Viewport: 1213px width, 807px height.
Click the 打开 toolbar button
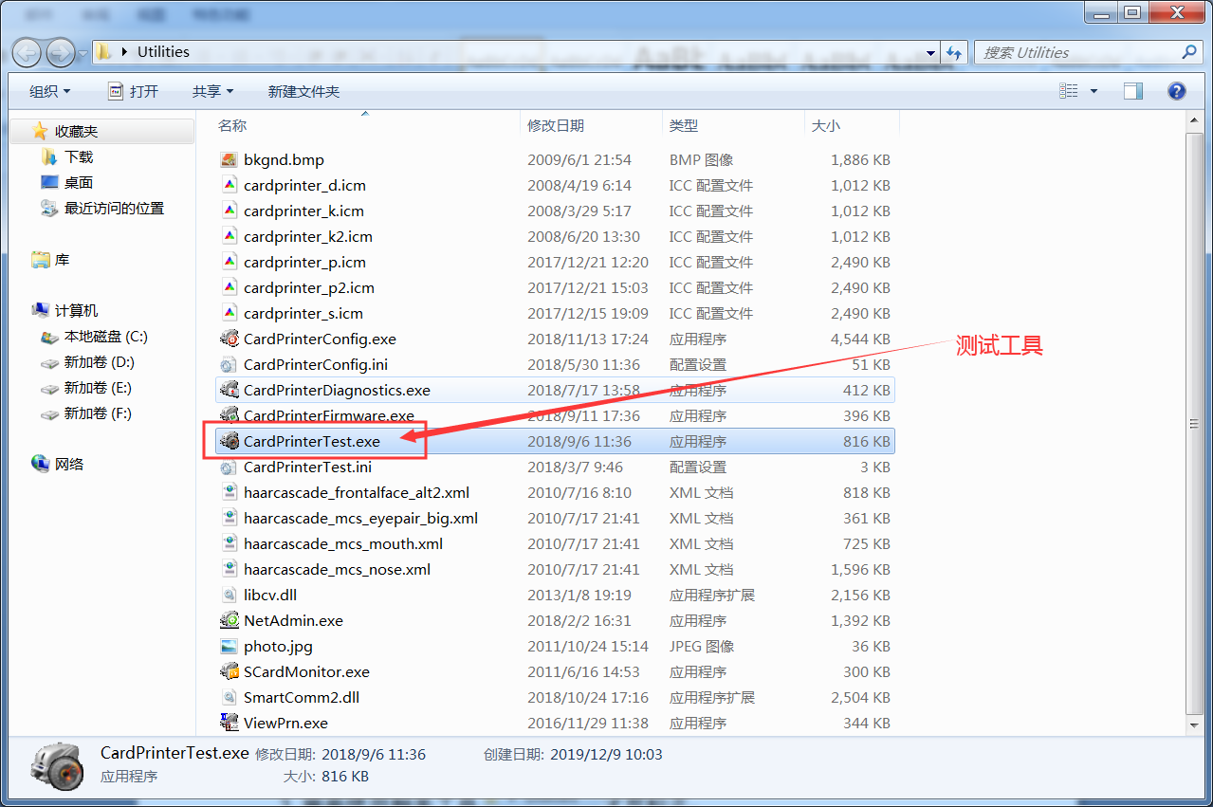point(134,91)
